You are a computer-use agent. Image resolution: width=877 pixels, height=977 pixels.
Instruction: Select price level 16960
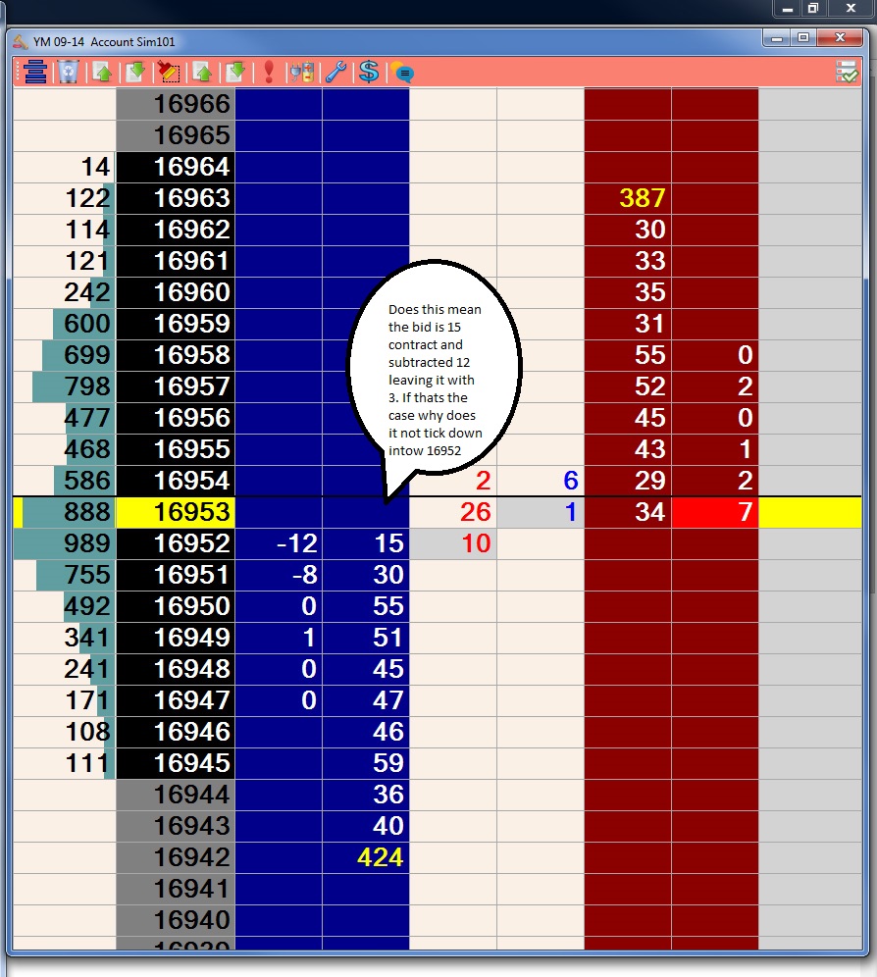click(176, 292)
